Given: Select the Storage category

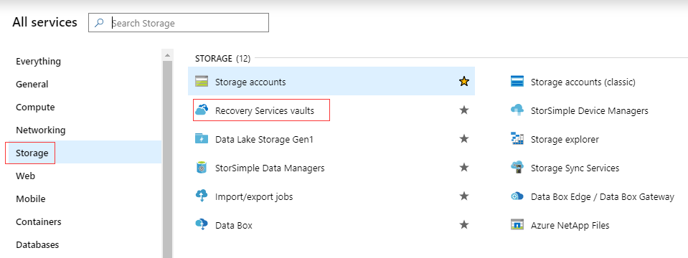Looking at the screenshot, I should click(x=32, y=153).
